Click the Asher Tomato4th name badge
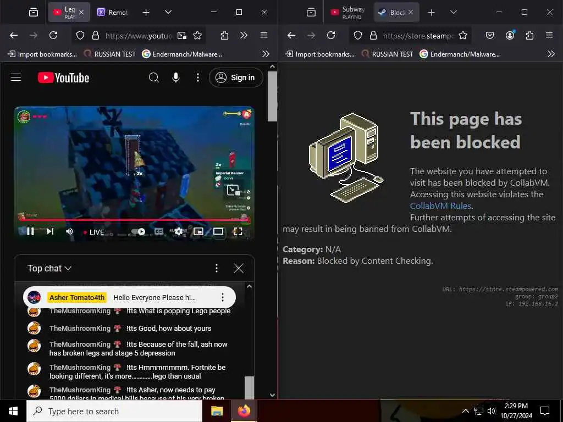 pos(77,297)
